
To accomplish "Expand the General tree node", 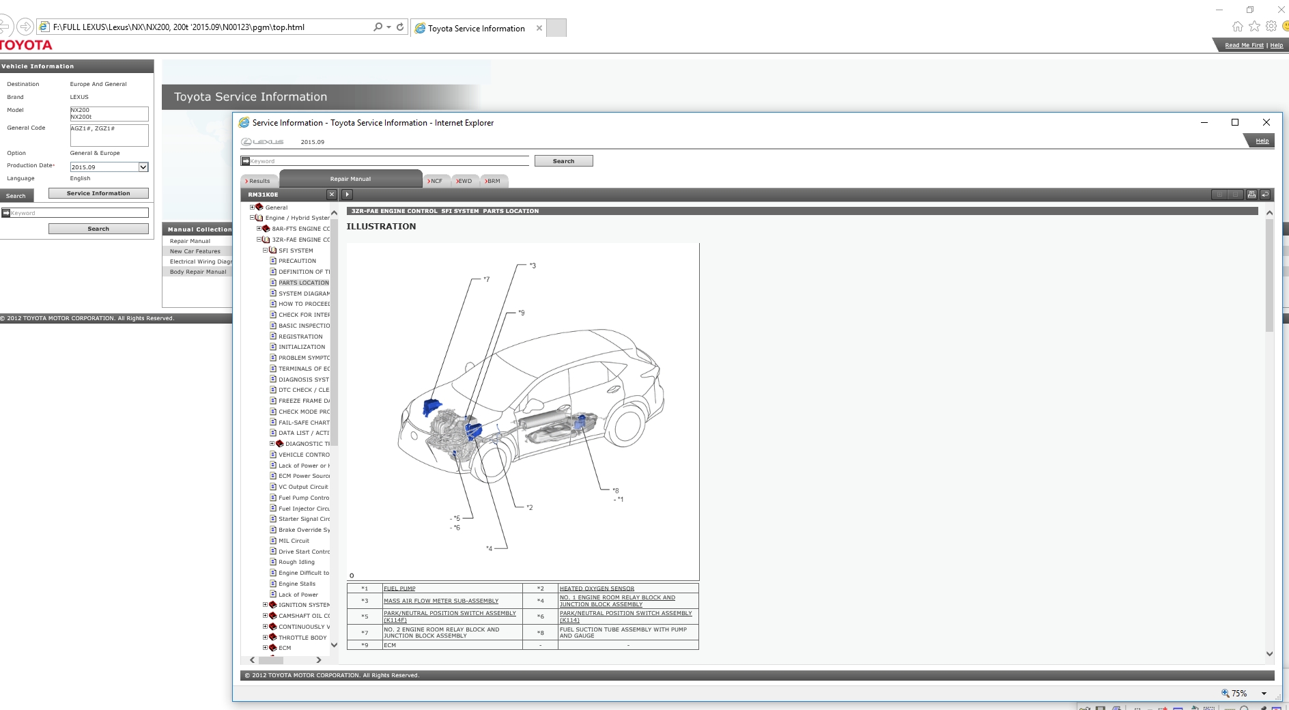I will [252, 207].
